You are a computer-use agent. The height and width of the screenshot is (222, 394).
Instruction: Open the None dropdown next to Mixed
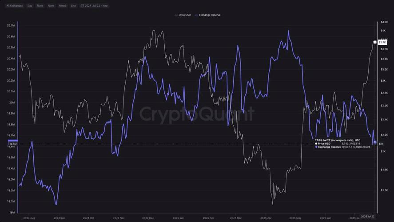51,6
